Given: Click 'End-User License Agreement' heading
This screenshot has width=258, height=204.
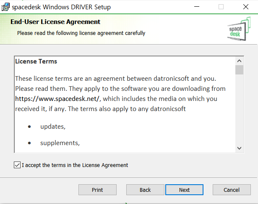Looking at the screenshot, I should pos(55,22).
